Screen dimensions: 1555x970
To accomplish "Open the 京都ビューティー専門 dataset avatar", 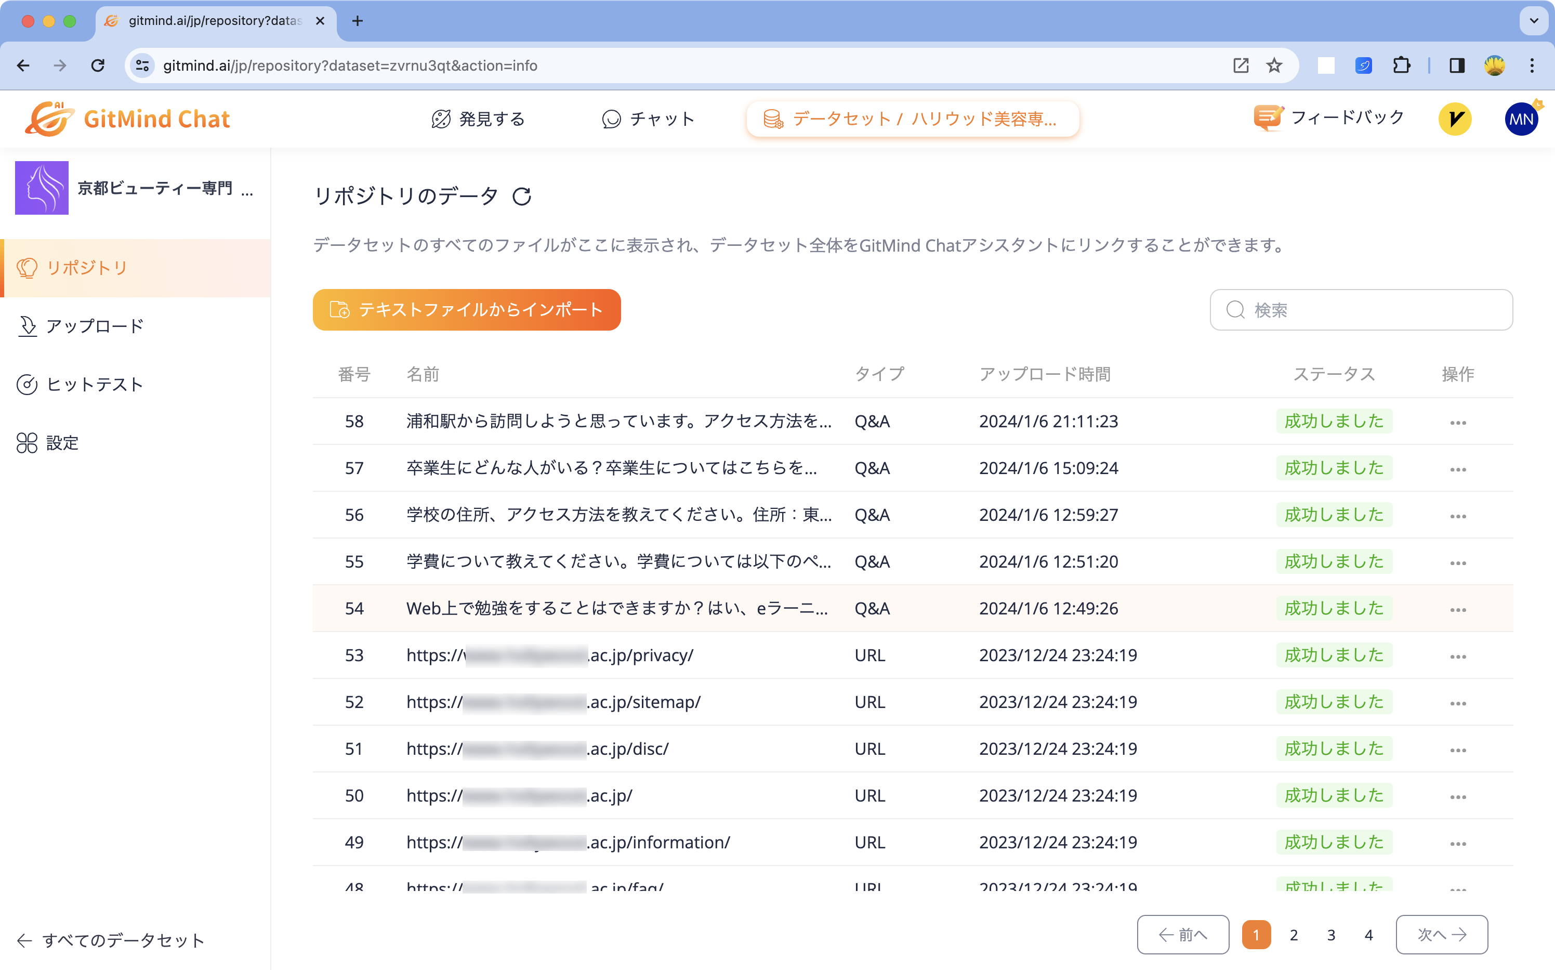I will coord(42,188).
